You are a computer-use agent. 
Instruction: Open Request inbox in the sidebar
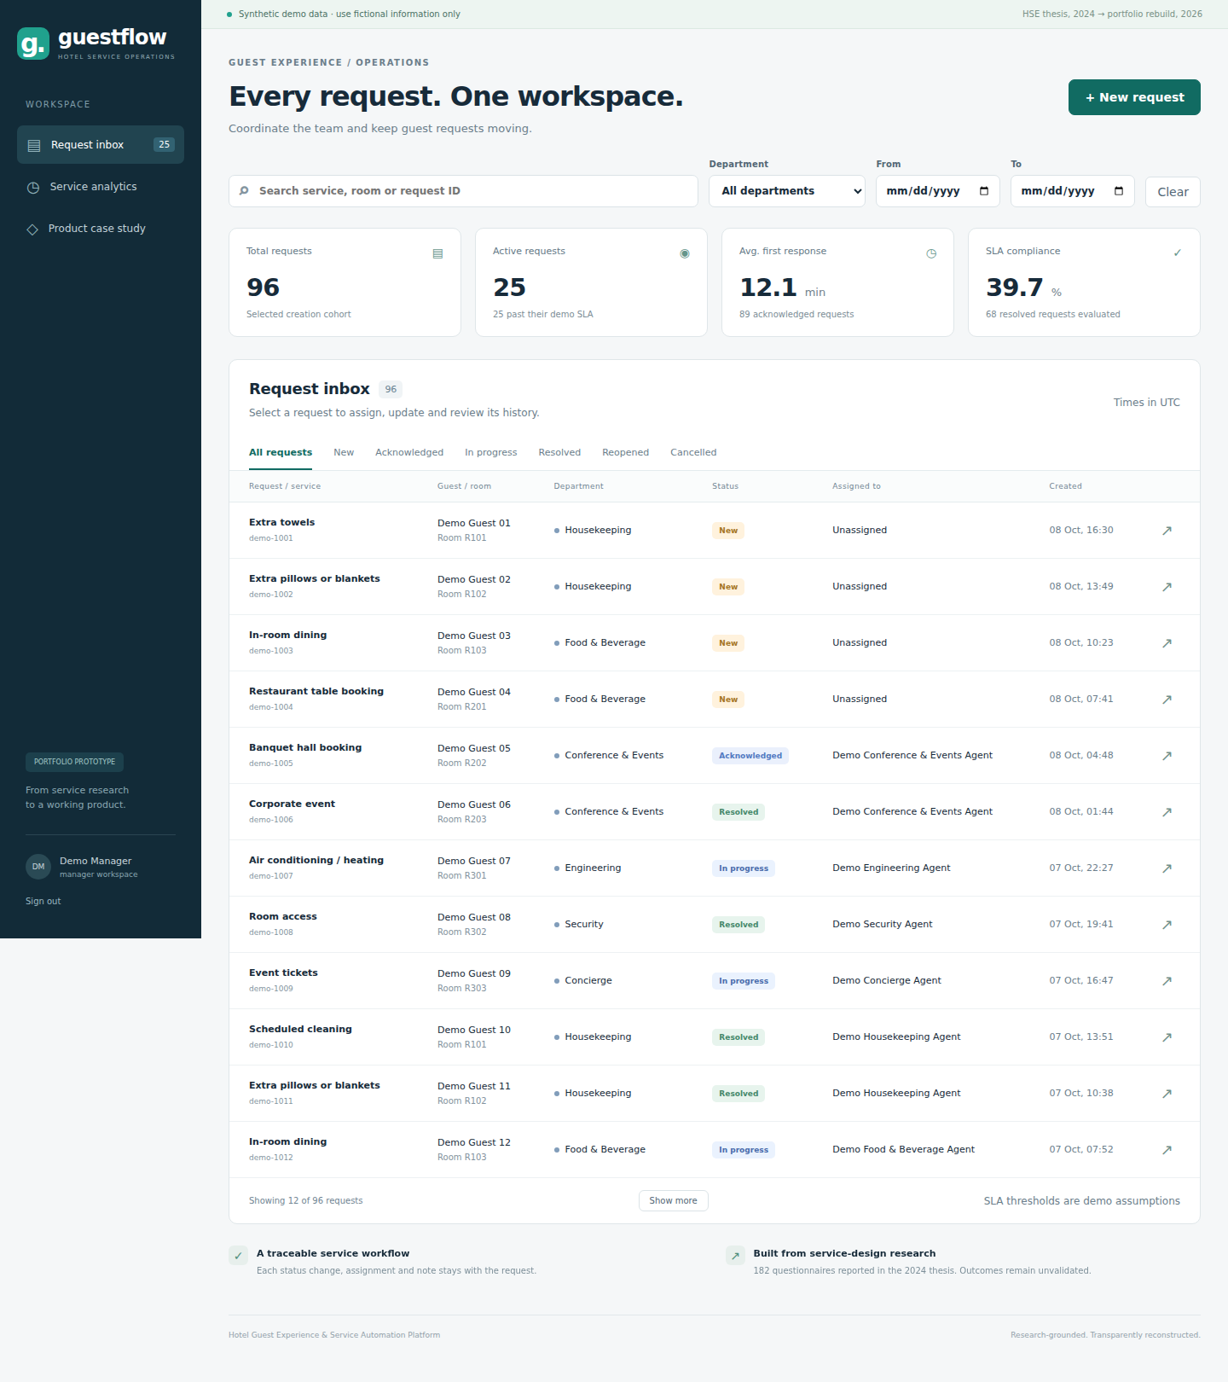click(101, 145)
